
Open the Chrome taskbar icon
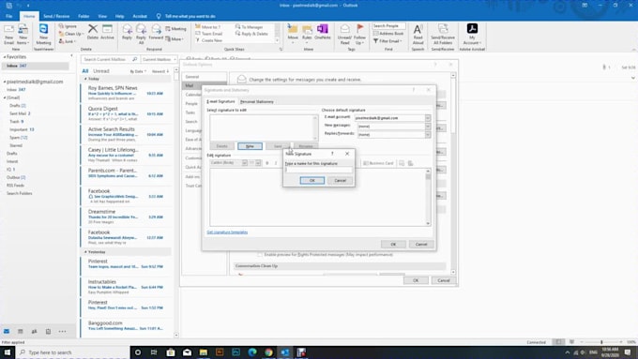coord(268,352)
